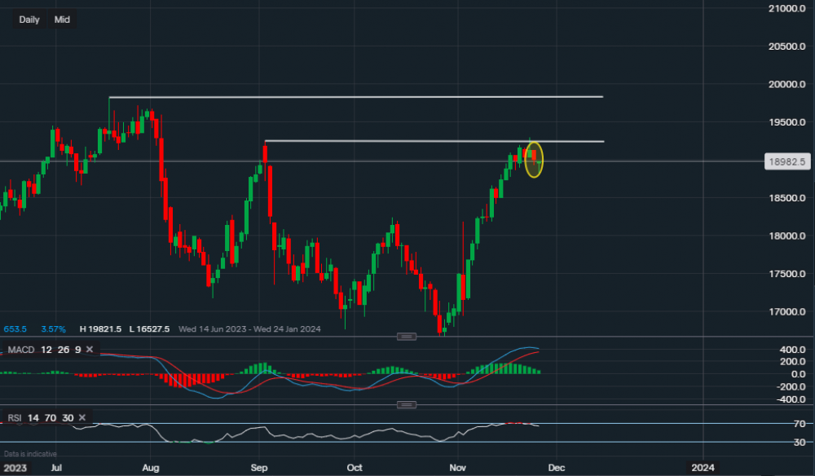This screenshot has width=815, height=476.
Task: Open the Daily timeframe selector
Action: (29, 20)
